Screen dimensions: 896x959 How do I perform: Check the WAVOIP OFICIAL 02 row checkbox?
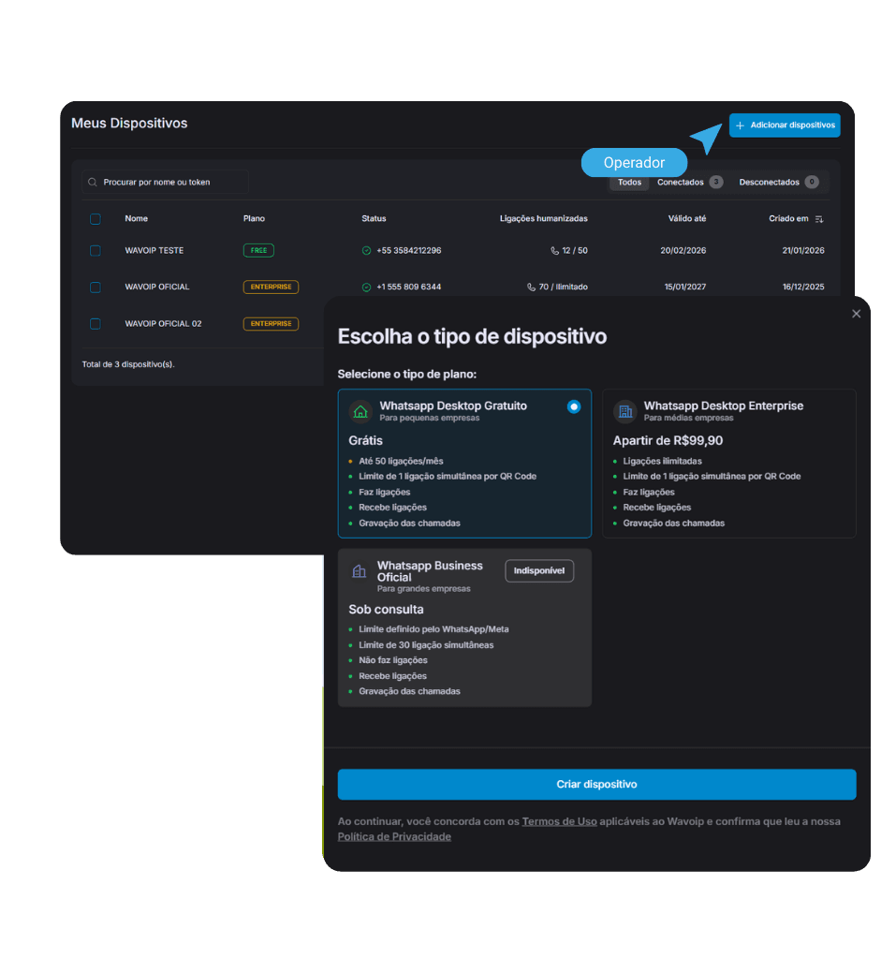tap(95, 324)
